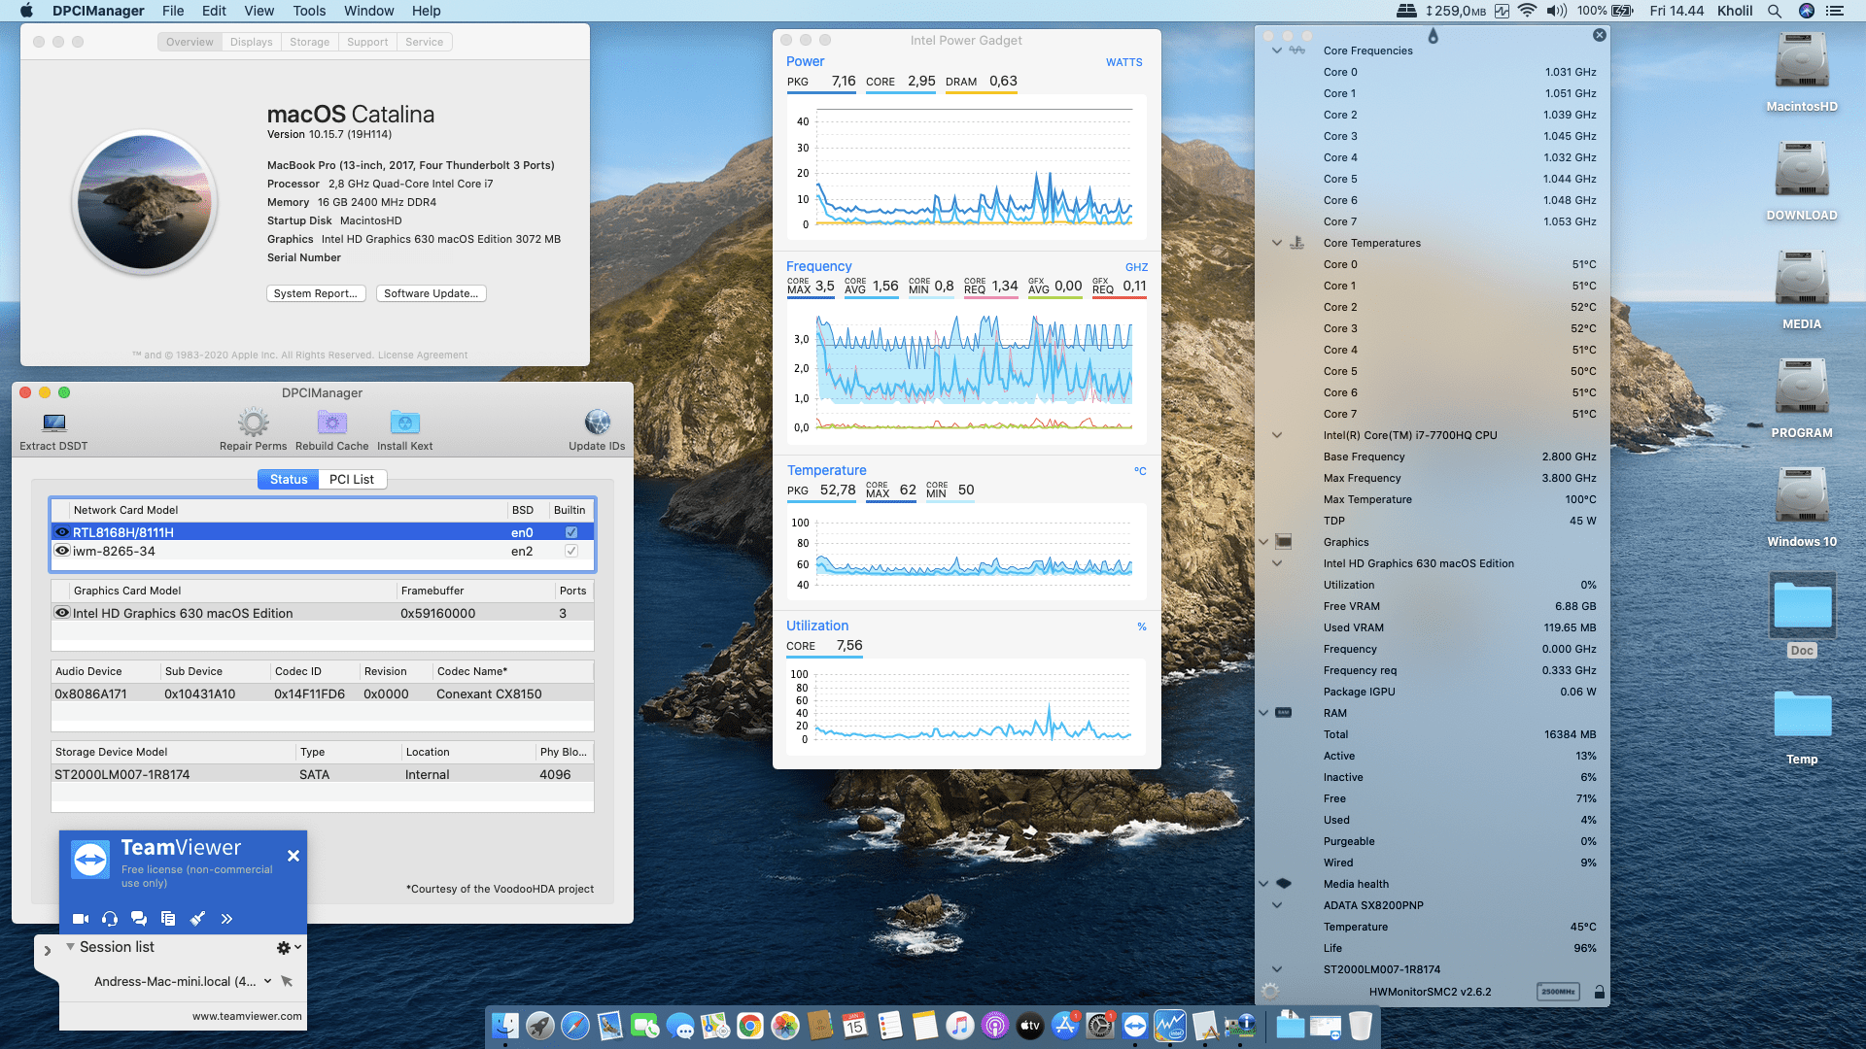Open Safari from the Dock
Screen dimensions: 1866x1049
coord(575,1025)
